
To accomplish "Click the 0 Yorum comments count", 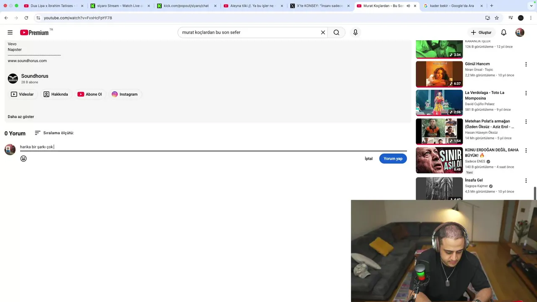I will [15, 133].
